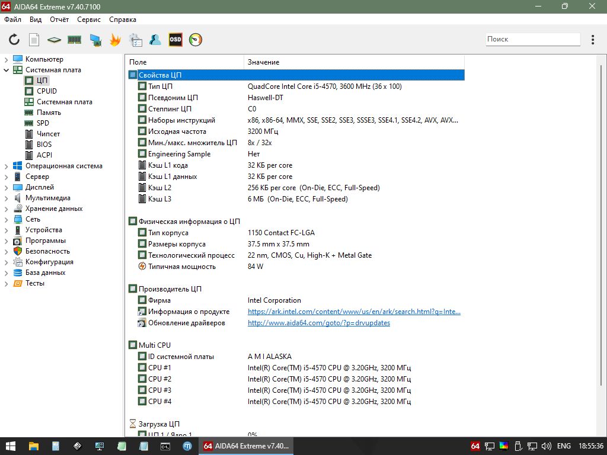607x455 pixels.
Task: Select CPUID in the tree
Action: point(46,91)
